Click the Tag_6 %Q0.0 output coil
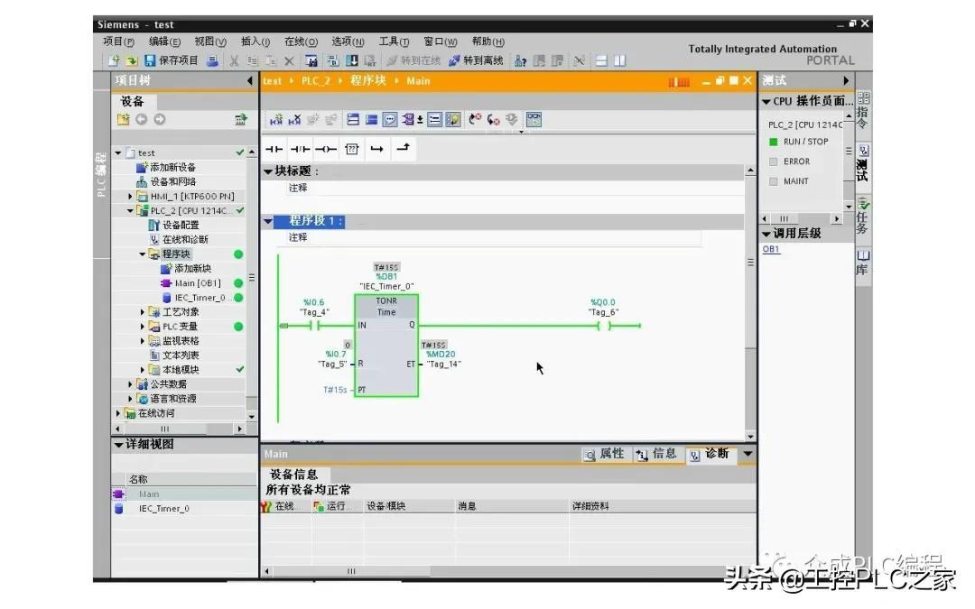Image resolution: width=975 pixels, height=609 pixels. (x=603, y=326)
